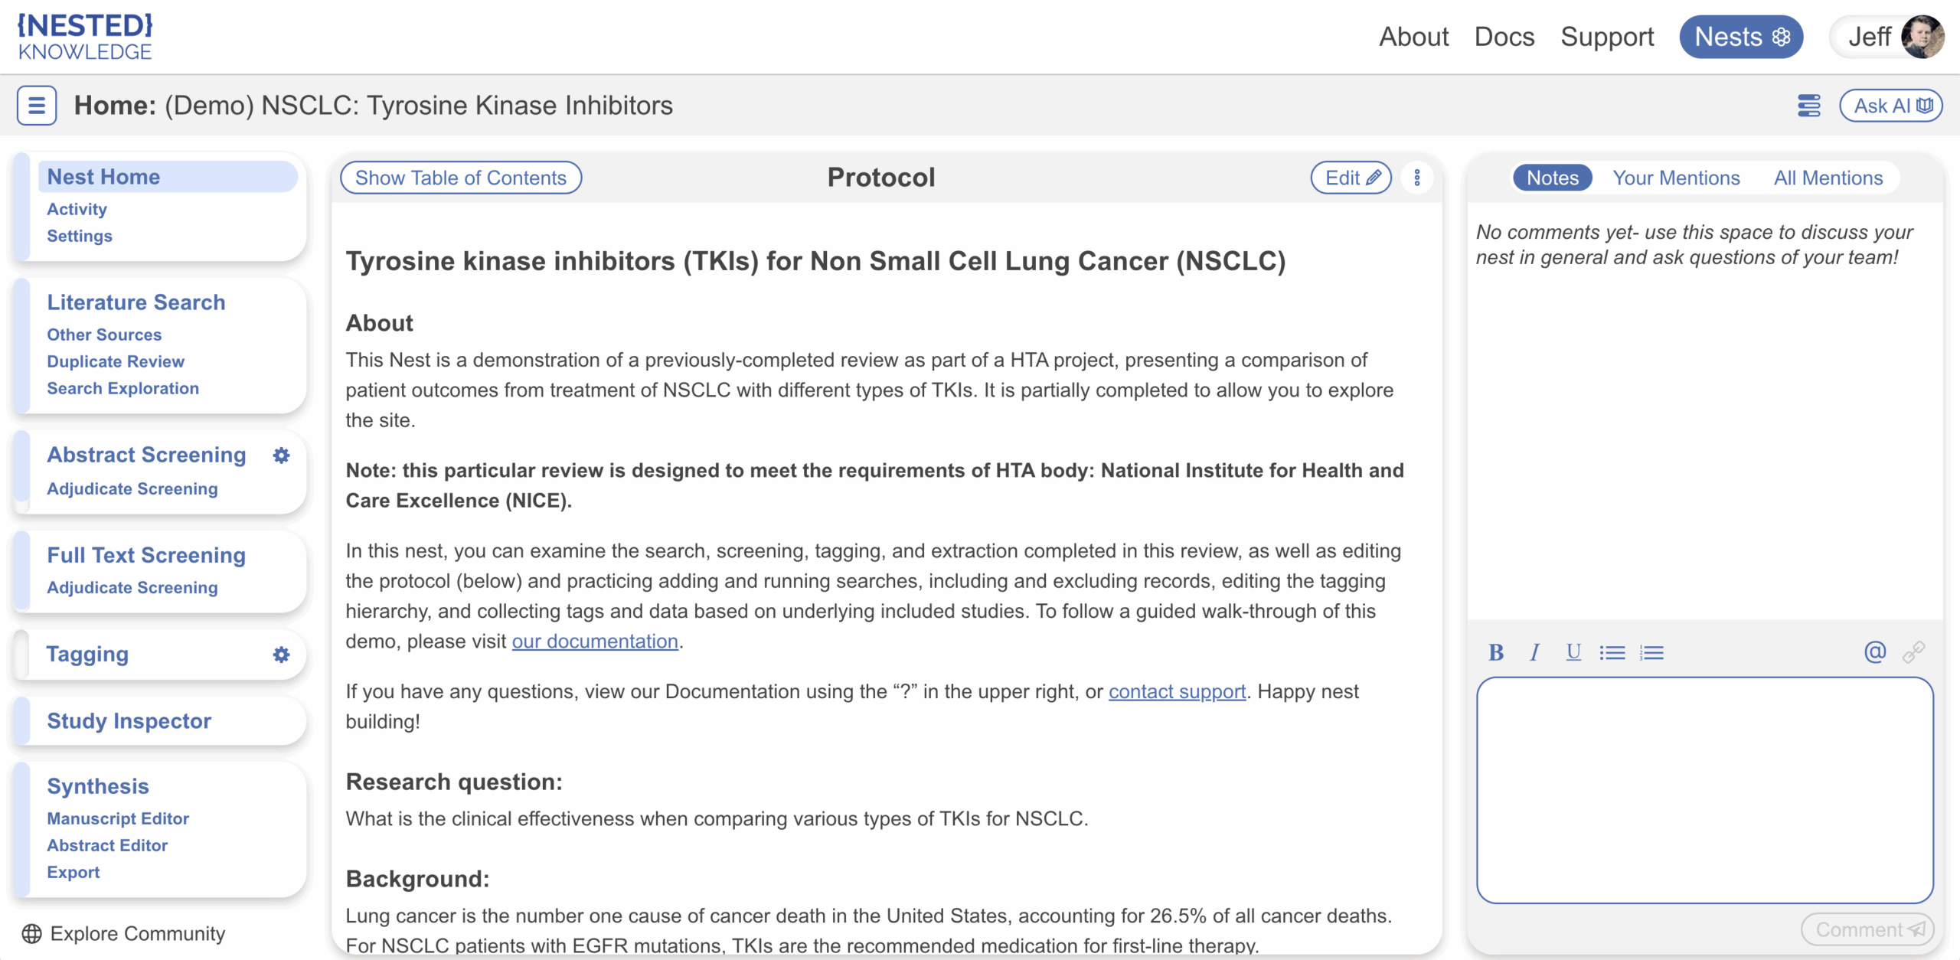Show Table of Contents for protocol
Image resolution: width=1960 pixels, height=960 pixels.
(461, 178)
